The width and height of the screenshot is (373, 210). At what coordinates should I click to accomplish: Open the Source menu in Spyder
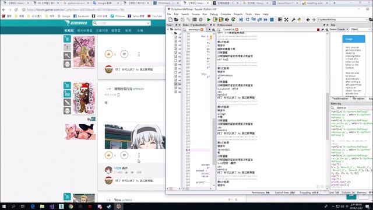196,14
